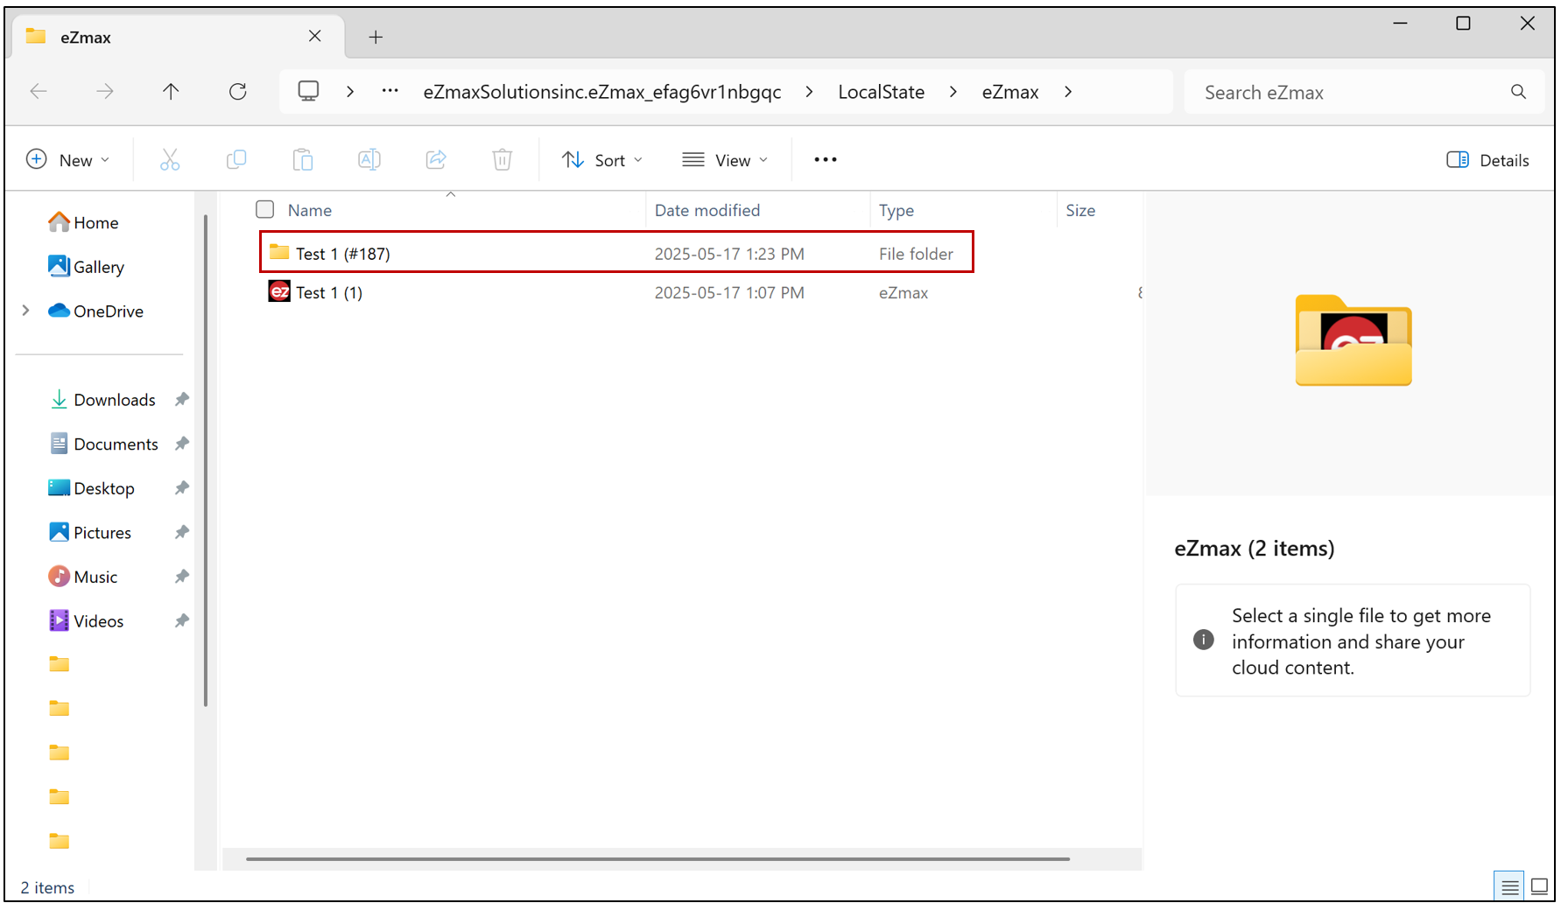Viewport: 1561px width, 910px height.
Task: Expand the OneDrive tree node
Action: click(25, 311)
